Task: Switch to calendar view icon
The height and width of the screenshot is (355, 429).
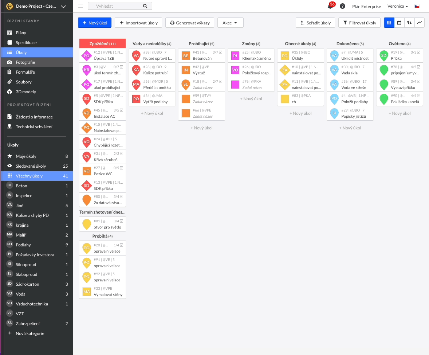Action: [399, 23]
